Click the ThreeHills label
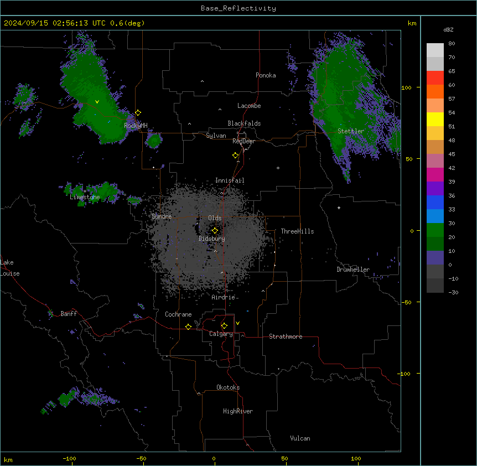 (297, 231)
